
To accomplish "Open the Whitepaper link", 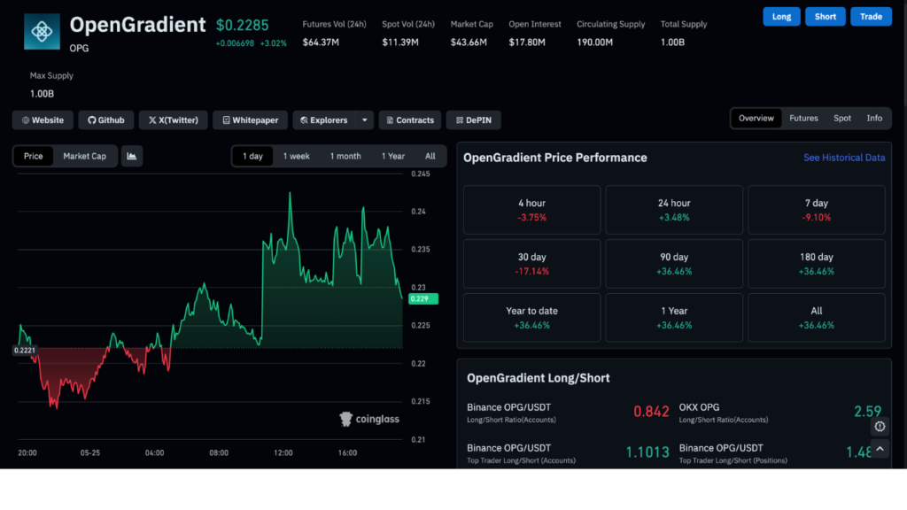I will tap(251, 120).
